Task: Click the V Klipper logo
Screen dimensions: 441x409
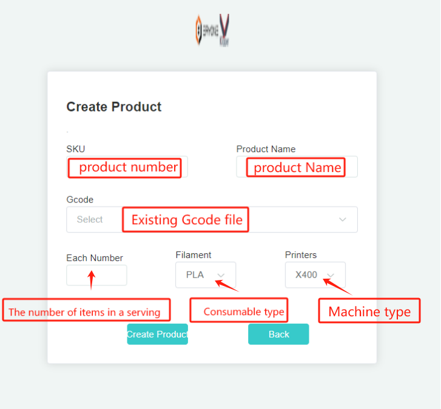Action: coord(224,30)
